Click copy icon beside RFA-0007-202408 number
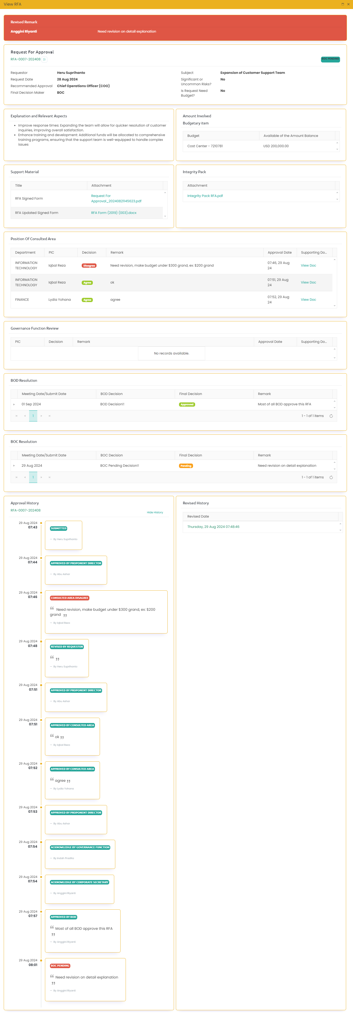 tap(44, 60)
